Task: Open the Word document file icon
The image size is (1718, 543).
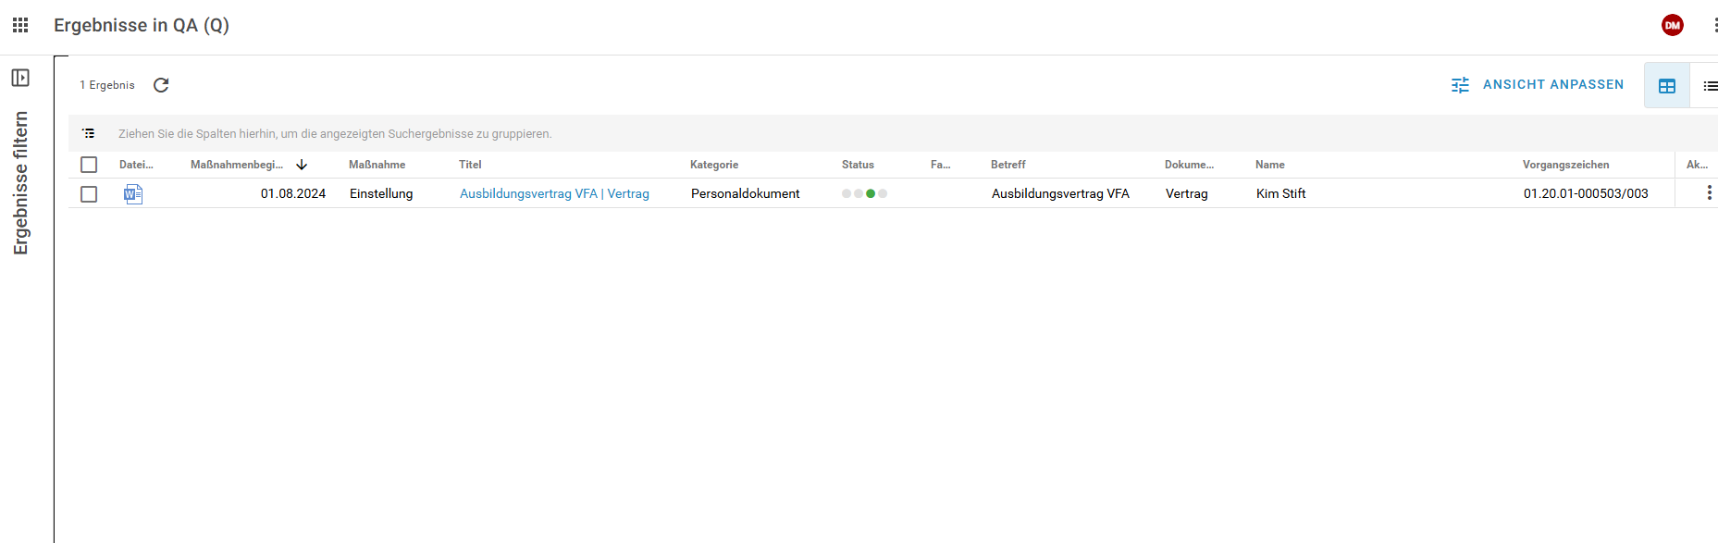Action: tap(133, 193)
